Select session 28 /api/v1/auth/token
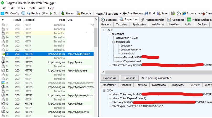Viewport: 212px width, 118px height. click(48, 54)
